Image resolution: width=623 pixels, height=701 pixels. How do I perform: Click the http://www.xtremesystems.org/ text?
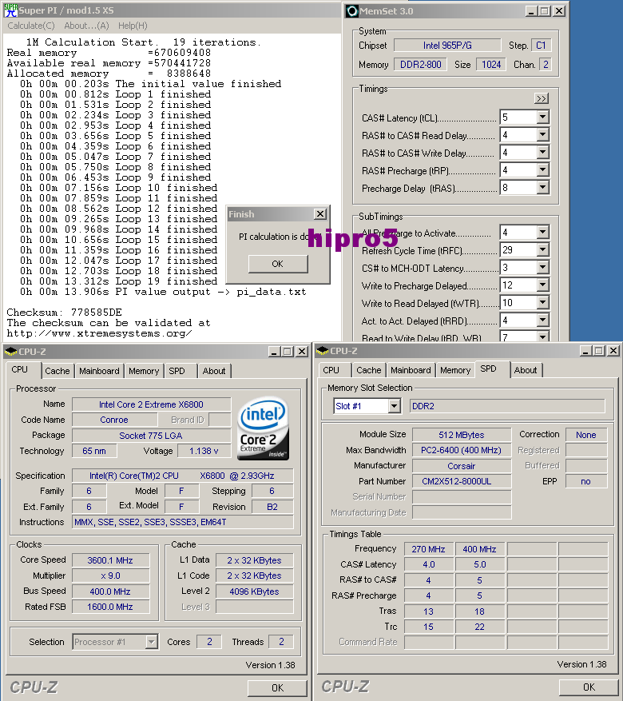tap(99, 333)
